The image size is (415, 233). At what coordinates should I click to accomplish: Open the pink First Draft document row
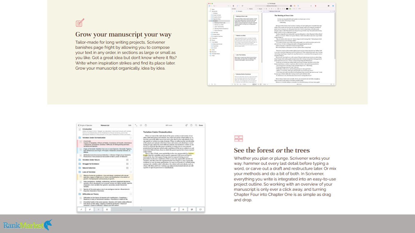click(105, 144)
